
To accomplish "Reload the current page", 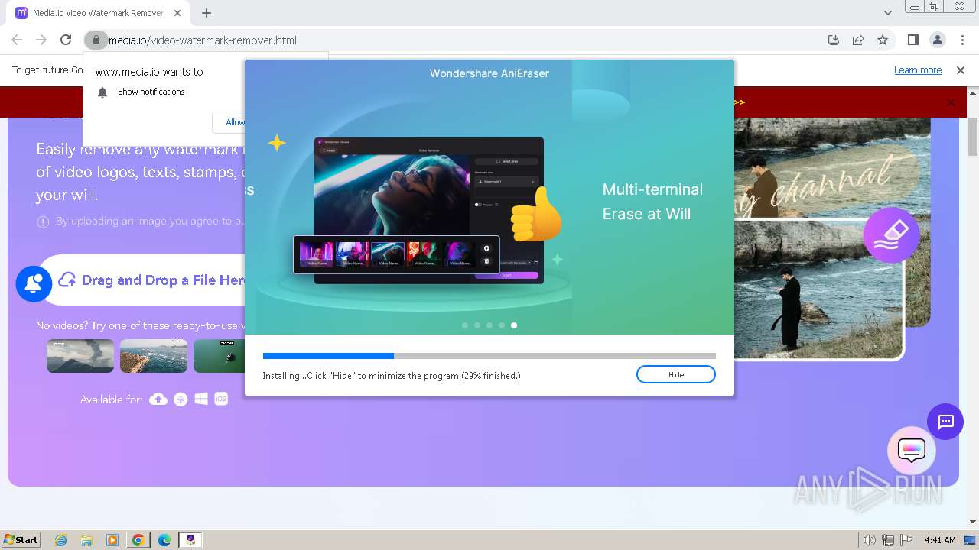I will tap(66, 40).
